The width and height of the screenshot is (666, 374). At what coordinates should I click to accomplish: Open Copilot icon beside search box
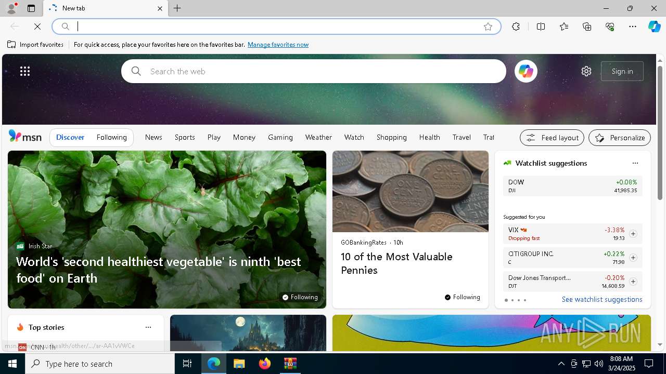pyautogui.click(x=526, y=71)
